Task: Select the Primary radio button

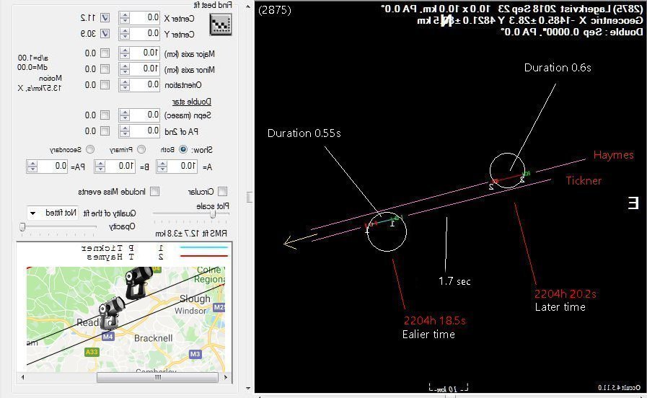Action: click(141, 149)
